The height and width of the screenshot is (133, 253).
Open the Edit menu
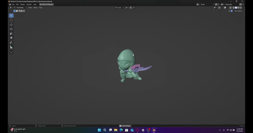(17, 5)
